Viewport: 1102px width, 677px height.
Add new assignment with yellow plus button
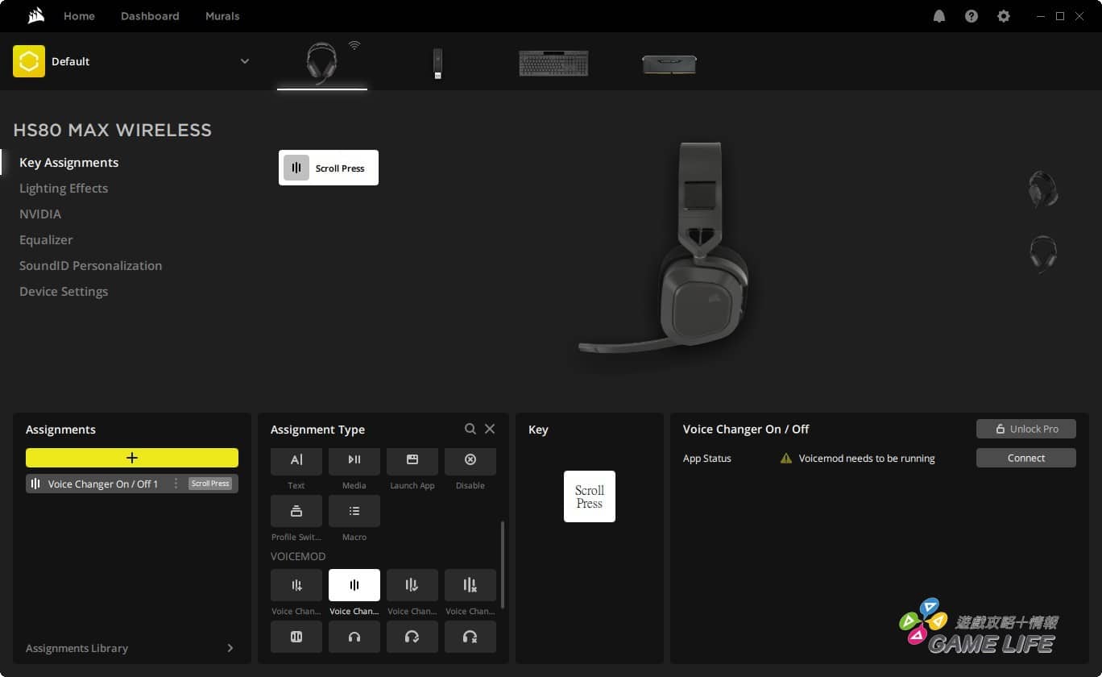[x=132, y=458]
